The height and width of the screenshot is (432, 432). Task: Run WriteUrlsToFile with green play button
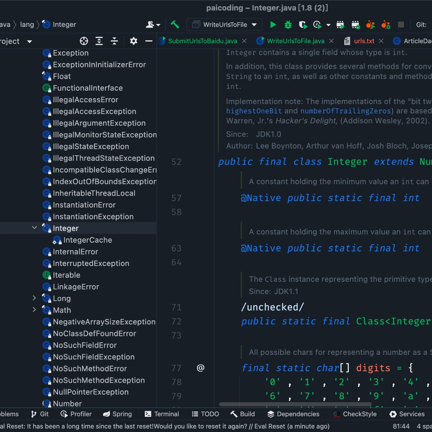click(273, 25)
